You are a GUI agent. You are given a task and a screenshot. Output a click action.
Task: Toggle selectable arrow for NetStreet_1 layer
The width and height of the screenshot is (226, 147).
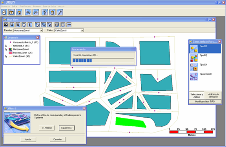click(6, 46)
